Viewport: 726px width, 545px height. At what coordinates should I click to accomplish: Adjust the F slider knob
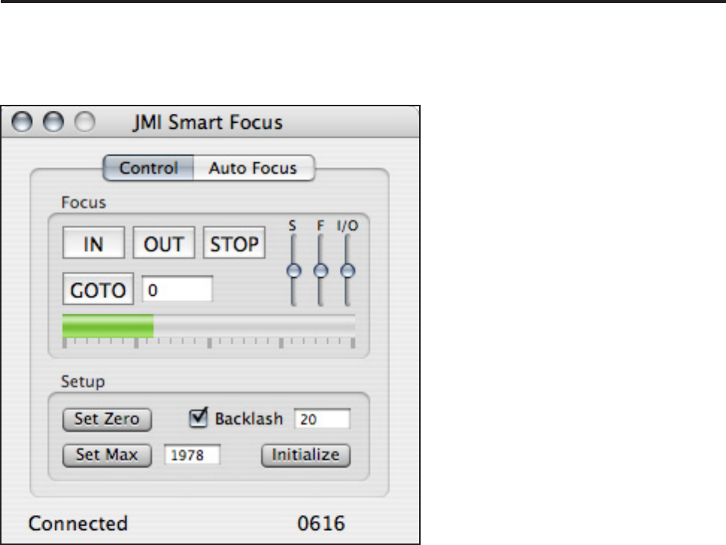320,271
